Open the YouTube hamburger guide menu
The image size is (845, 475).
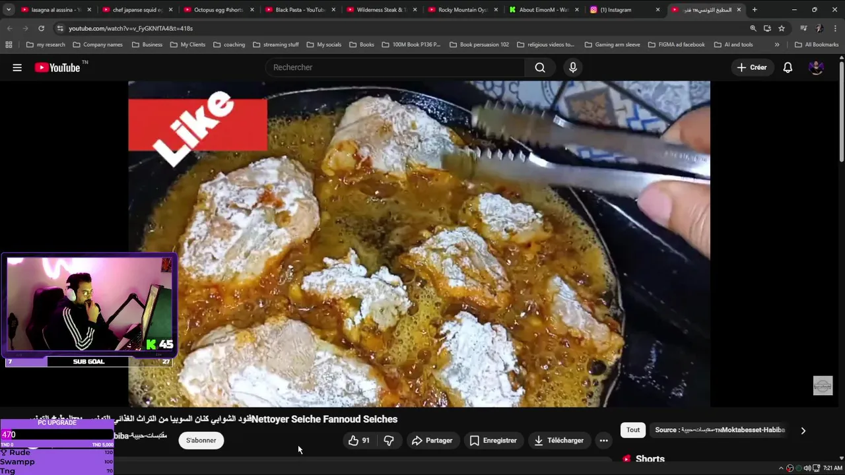(x=17, y=67)
